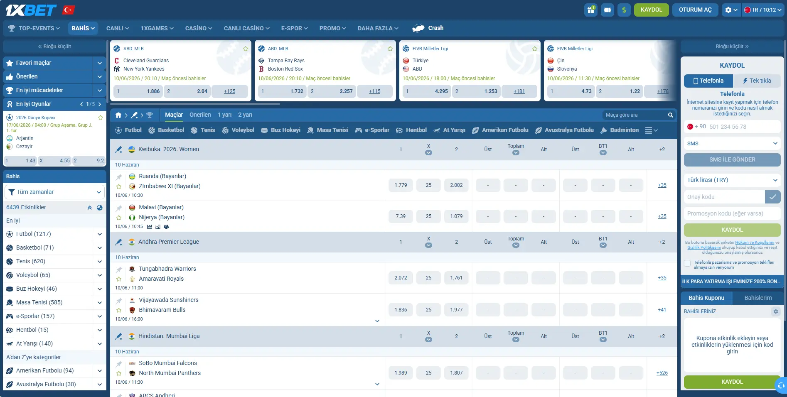787x397 pixels.
Task: Select Badminton in the sports filter bar
Action: pyautogui.click(x=620, y=130)
